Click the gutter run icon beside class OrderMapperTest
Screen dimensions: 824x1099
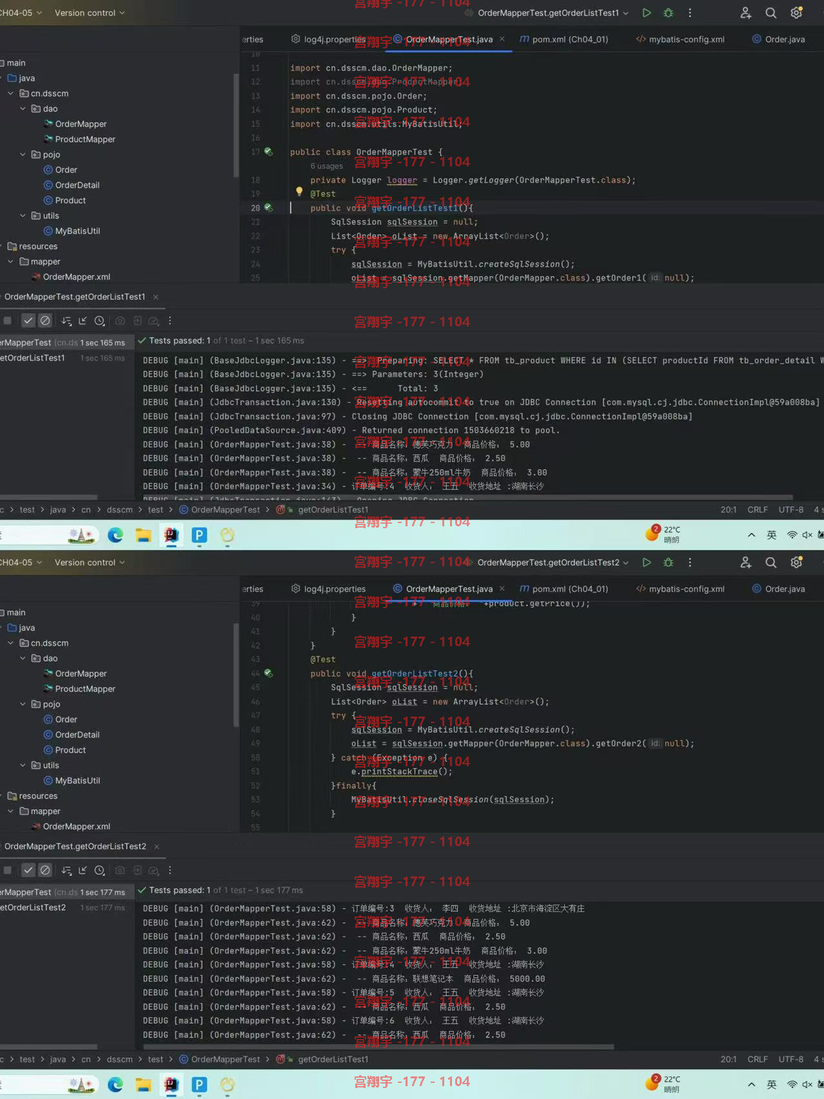[268, 152]
